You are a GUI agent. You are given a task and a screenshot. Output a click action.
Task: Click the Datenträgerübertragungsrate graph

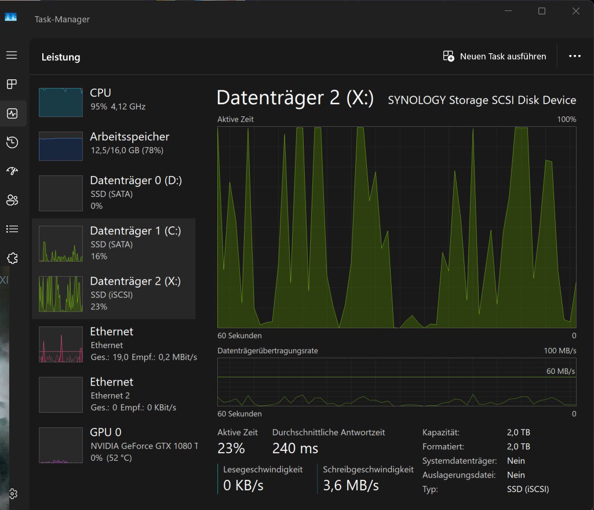pyautogui.click(x=396, y=382)
